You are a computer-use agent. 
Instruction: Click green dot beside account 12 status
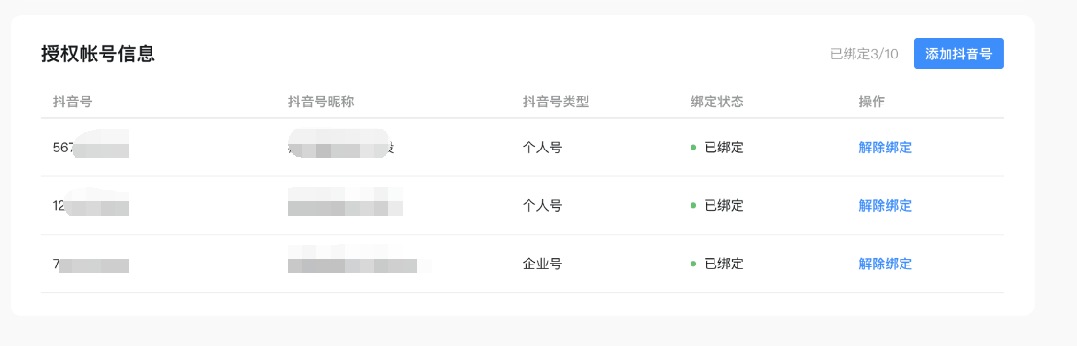coord(693,205)
